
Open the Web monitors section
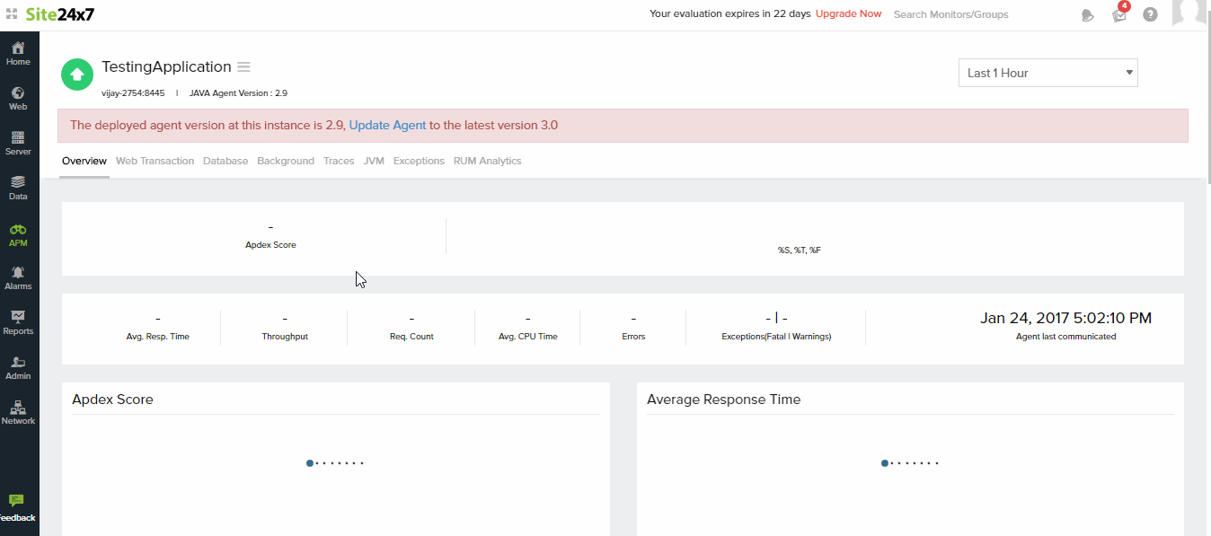(x=18, y=98)
